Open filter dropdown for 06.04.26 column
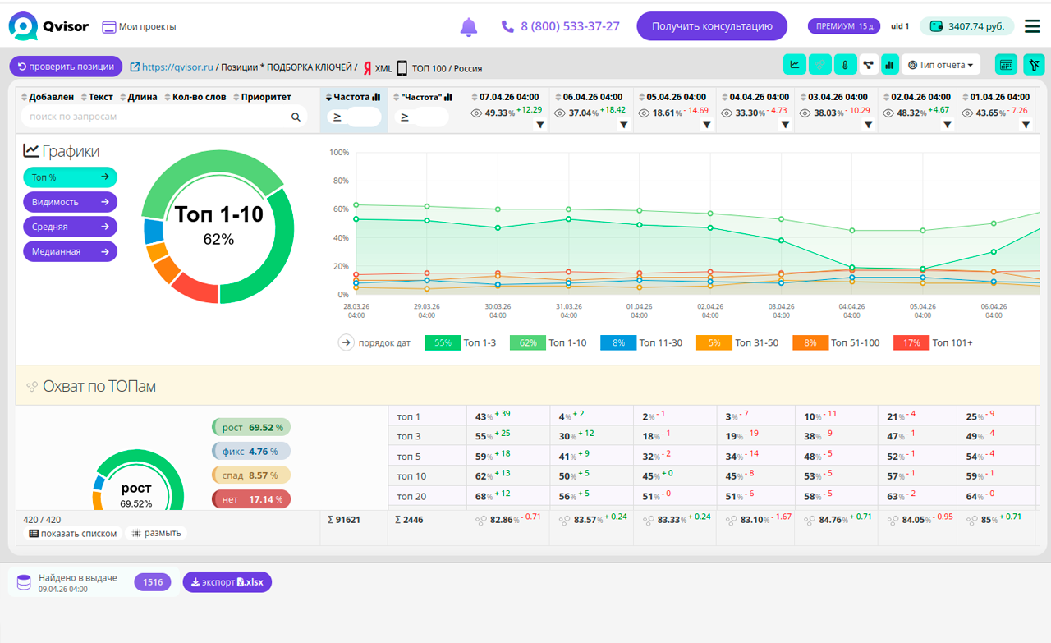This screenshot has height=643, width=1051. point(623,125)
